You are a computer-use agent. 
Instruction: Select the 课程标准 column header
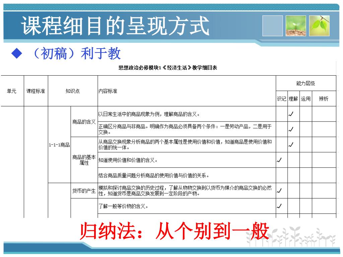pyautogui.click(x=36, y=91)
